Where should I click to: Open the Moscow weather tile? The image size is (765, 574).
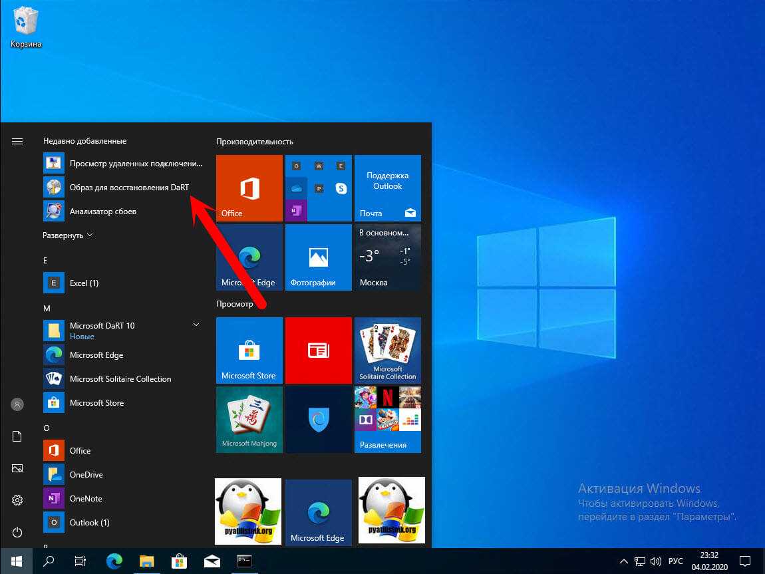click(x=387, y=257)
